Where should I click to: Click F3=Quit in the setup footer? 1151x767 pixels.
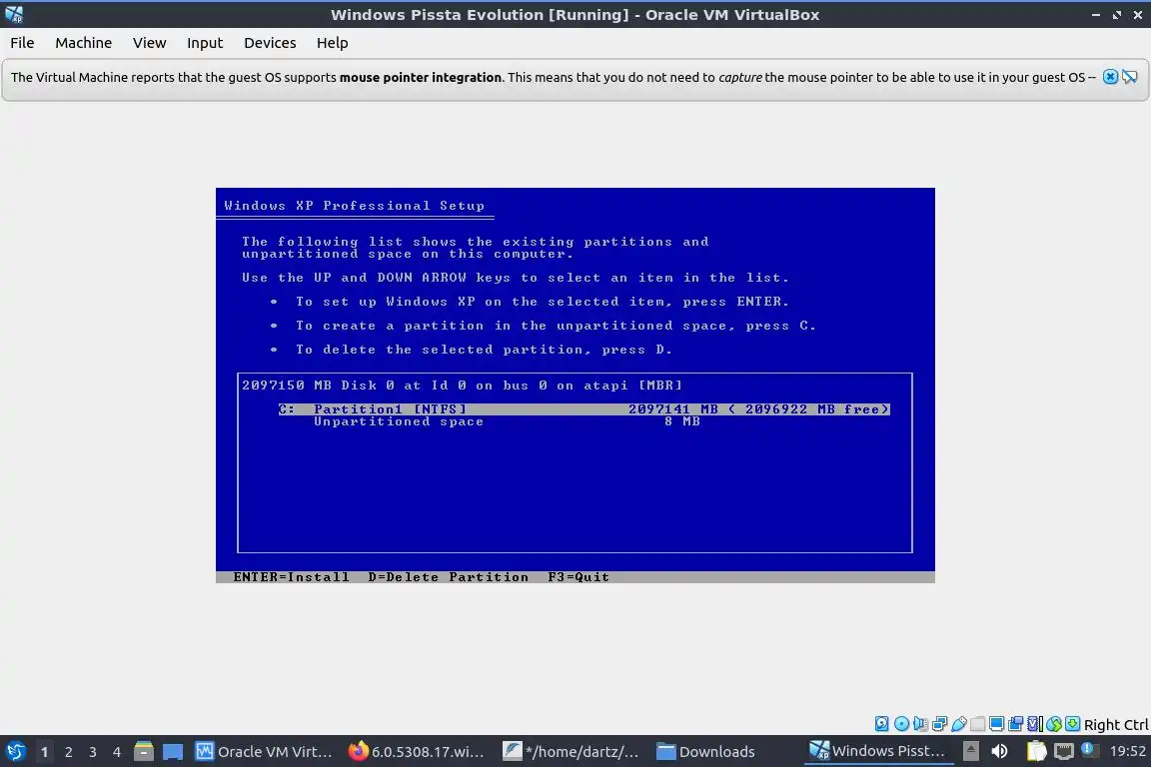578,577
